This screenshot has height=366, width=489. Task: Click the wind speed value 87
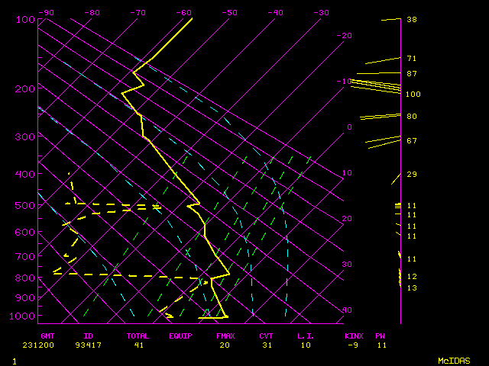click(x=411, y=74)
